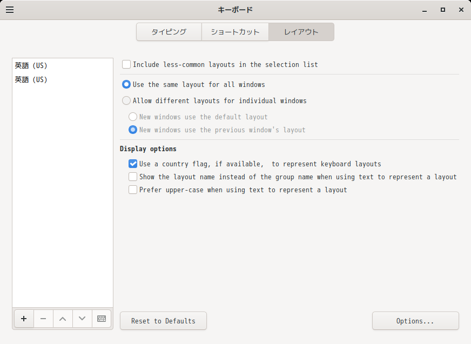Remove the selected keyboard layout
Viewport: 471px width, 344px height.
coord(43,319)
